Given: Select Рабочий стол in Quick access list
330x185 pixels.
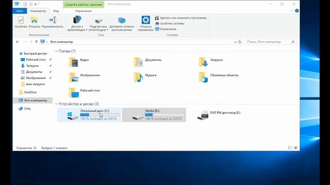Looking at the screenshot, I should click(34, 60).
